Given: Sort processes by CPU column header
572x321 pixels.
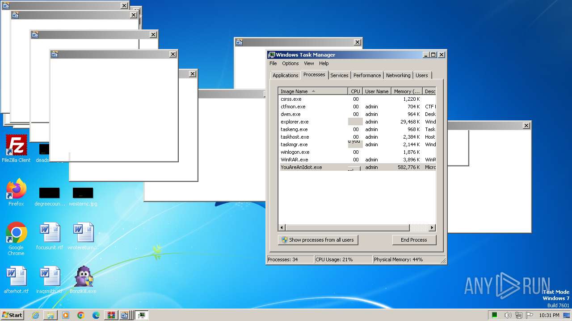Looking at the screenshot, I should (355, 91).
